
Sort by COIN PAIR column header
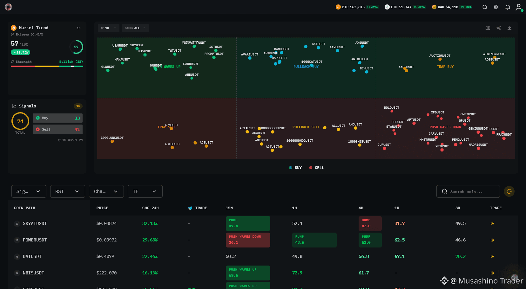click(x=24, y=208)
